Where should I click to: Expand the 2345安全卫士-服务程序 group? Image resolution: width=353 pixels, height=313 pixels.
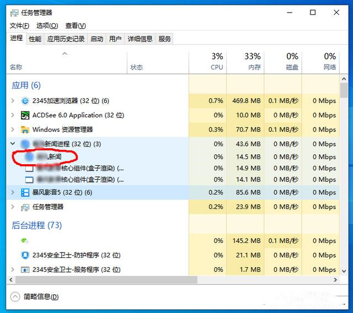(x=13, y=269)
